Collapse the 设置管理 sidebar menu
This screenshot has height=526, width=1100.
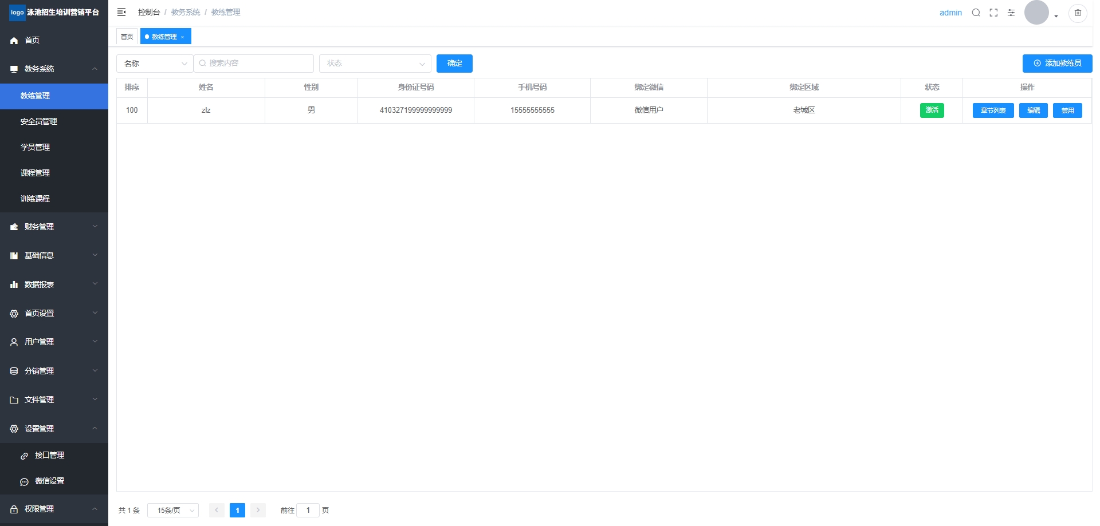click(x=54, y=429)
